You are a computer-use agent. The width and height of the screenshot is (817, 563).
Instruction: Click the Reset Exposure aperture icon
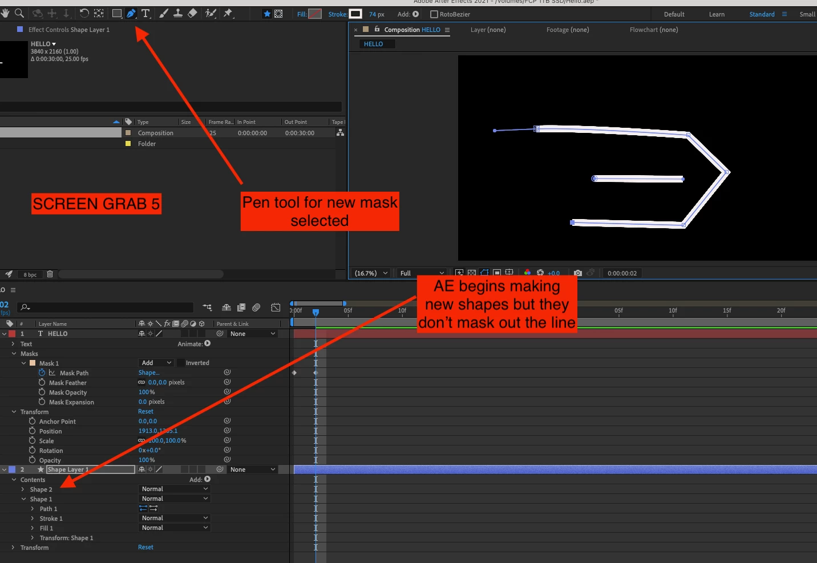540,273
